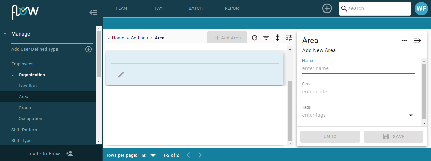
Task: Click the UNDO button
Action: click(330, 137)
